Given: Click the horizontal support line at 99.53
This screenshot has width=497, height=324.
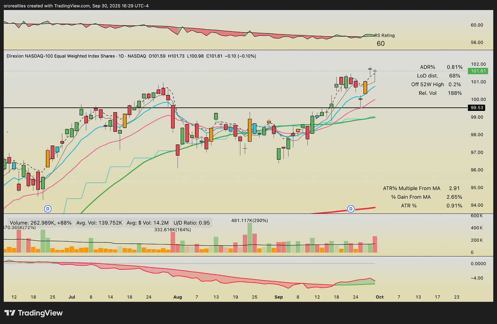Looking at the screenshot, I should pos(236,108).
